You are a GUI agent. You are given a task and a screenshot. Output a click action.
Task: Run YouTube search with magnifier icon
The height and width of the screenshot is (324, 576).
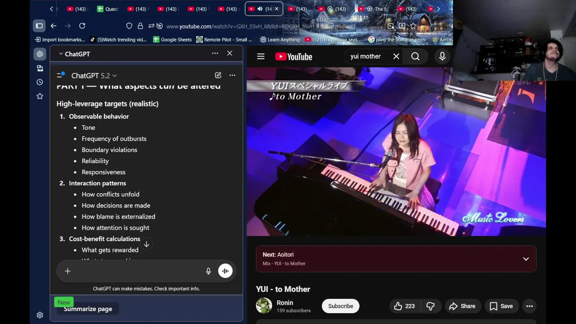pyautogui.click(x=415, y=56)
